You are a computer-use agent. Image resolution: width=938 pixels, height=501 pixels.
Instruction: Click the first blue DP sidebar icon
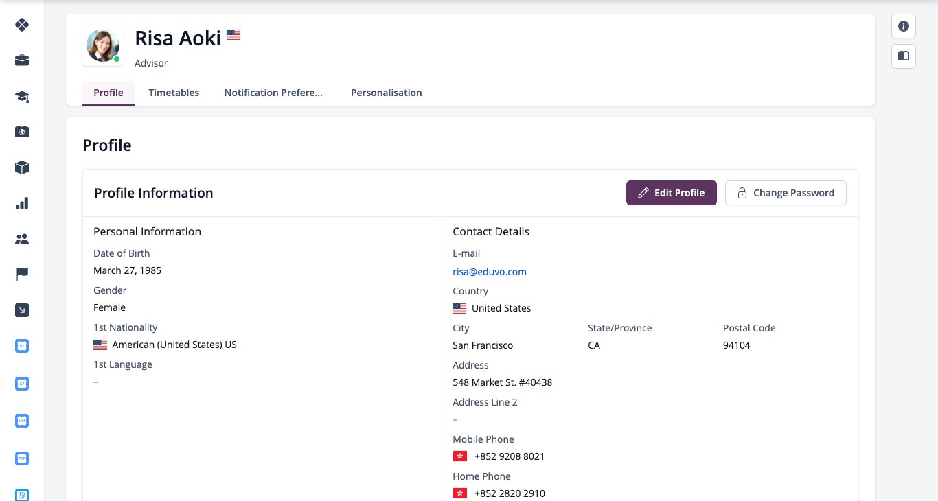22,346
